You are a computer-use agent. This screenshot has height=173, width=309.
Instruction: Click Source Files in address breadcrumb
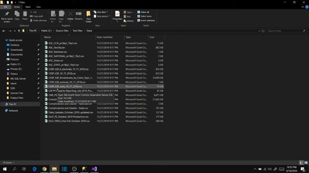pyautogui.click(x=62, y=31)
